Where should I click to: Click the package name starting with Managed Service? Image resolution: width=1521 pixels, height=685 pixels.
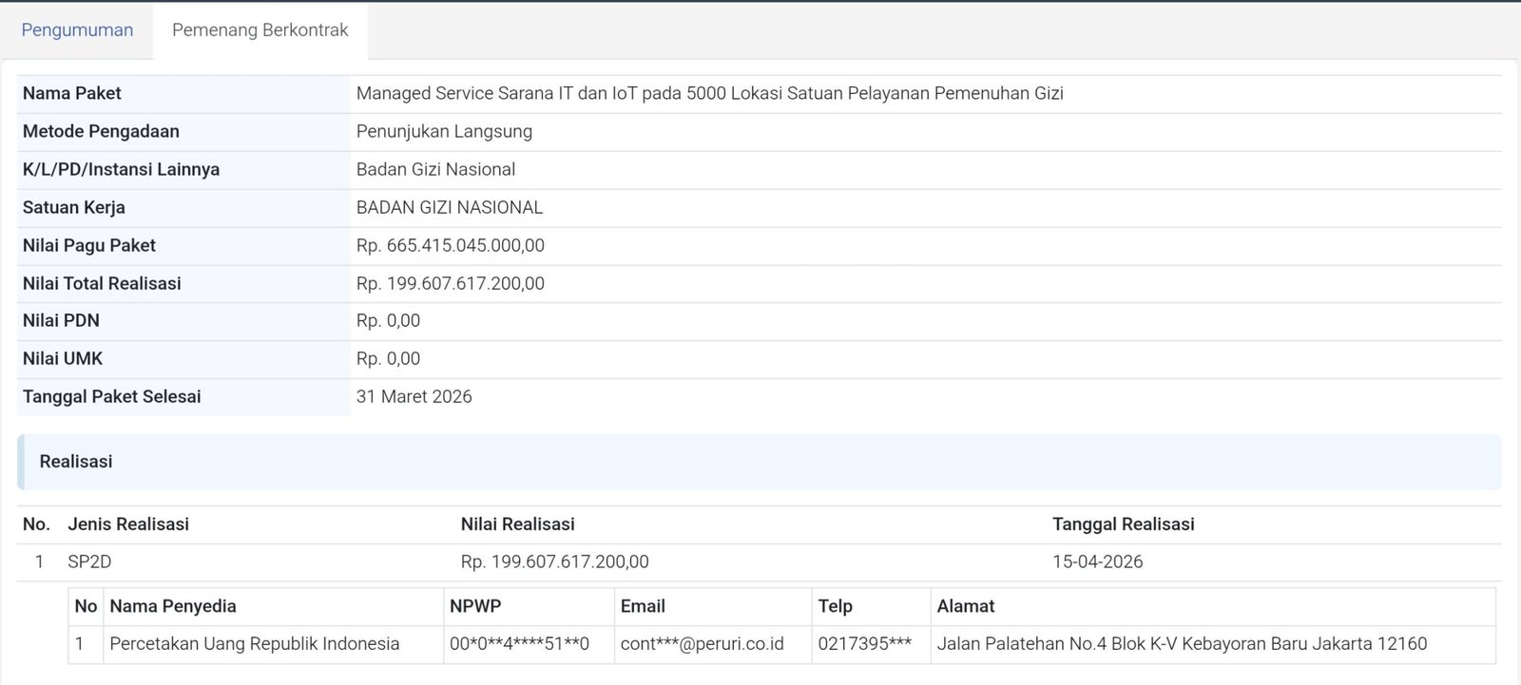point(709,93)
